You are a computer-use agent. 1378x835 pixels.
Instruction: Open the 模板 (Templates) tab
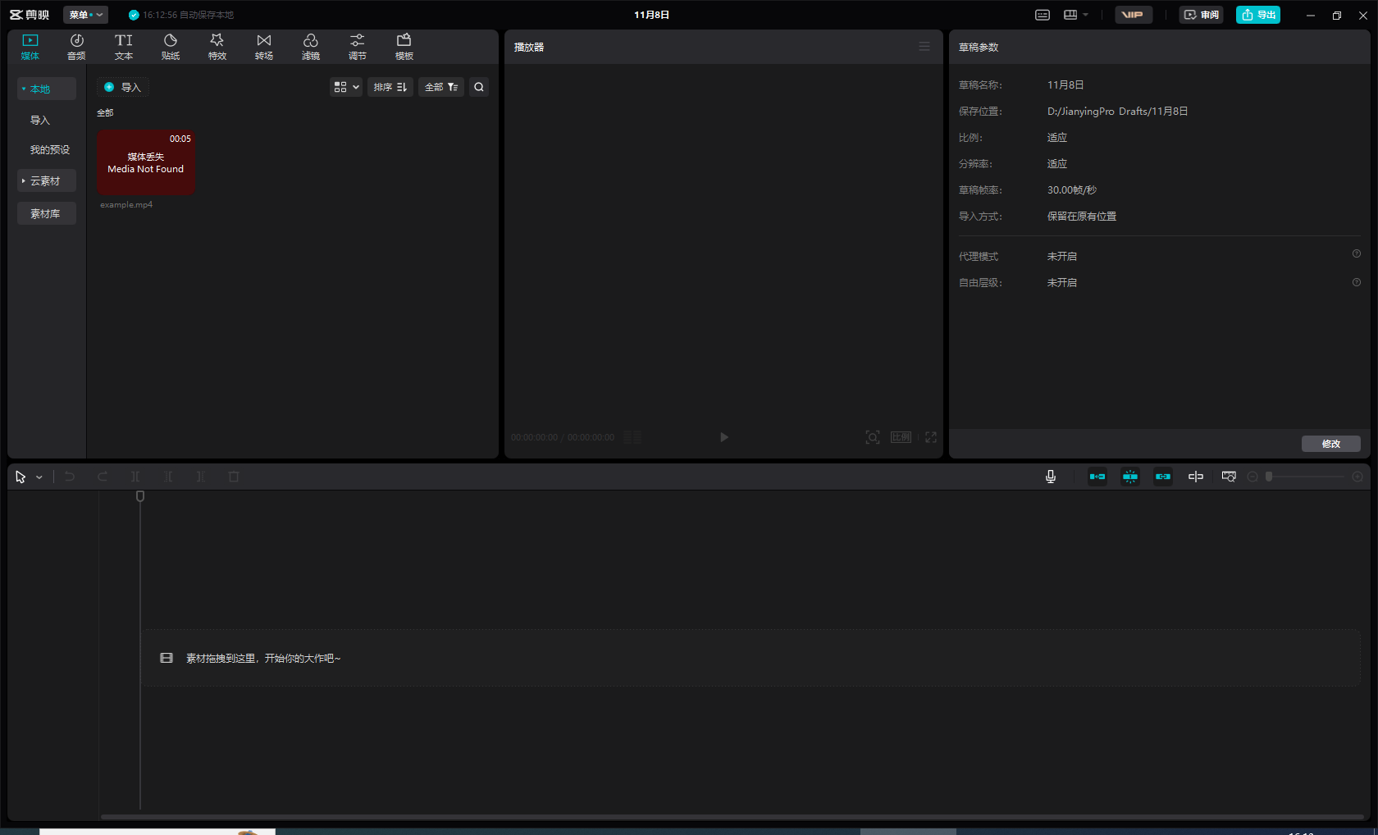[x=404, y=47]
